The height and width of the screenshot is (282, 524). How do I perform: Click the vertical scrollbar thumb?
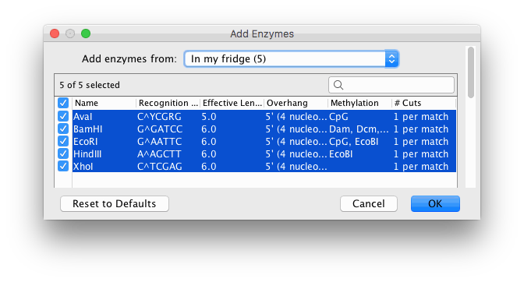point(471,72)
